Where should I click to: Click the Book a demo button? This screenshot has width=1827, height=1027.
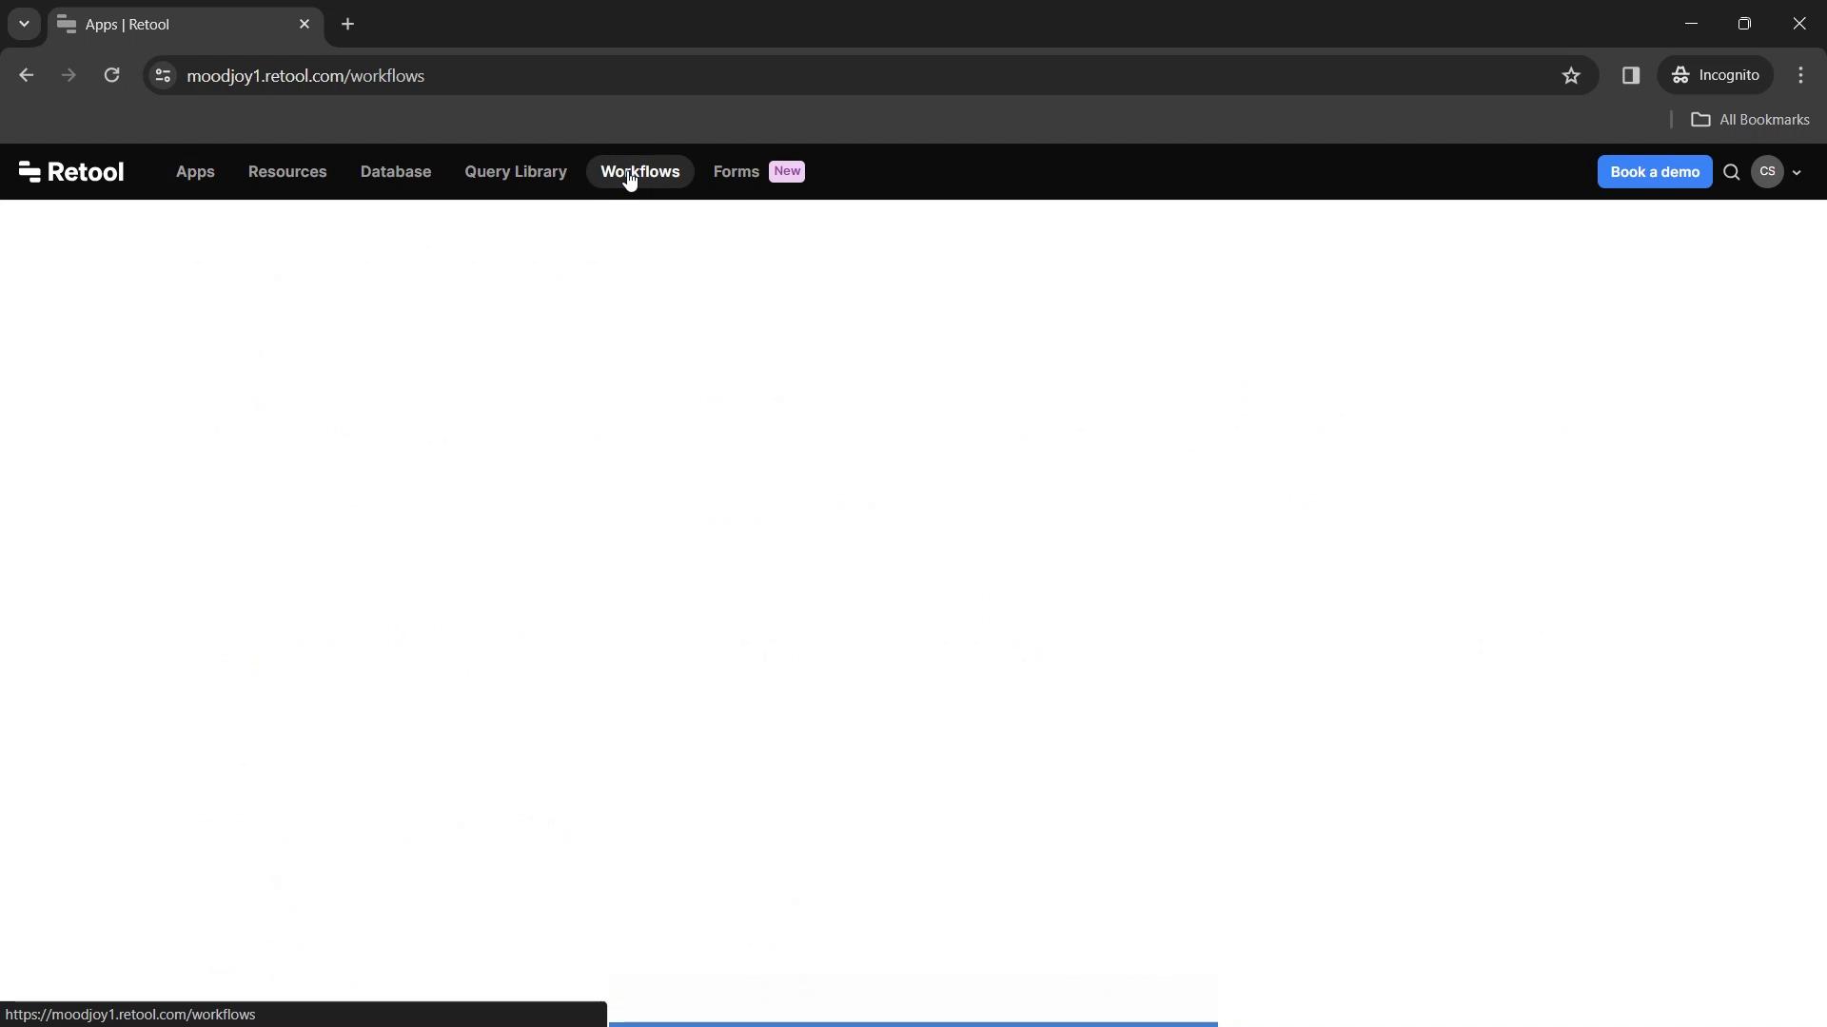[x=1655, y=170]
